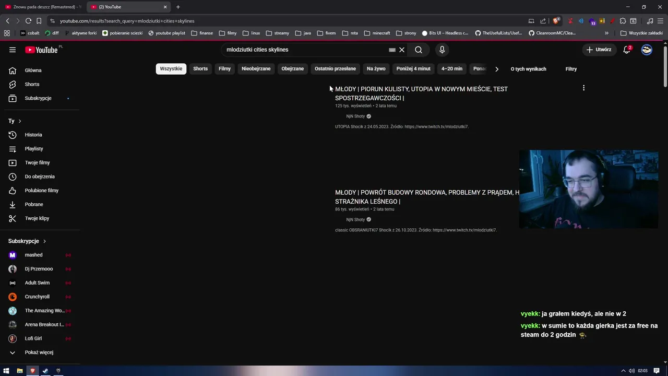Select the Poniżej 4 minut chip

[413, 69]
